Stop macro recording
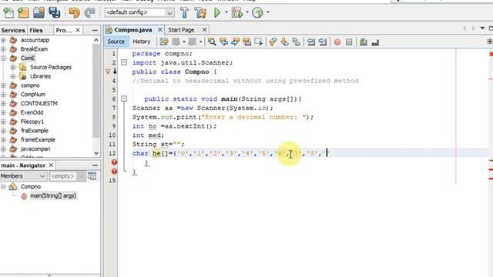The width and height of the screenshot is (493, 277). (x=349, y=42)
